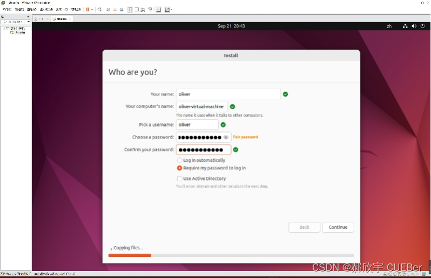
Task: Open the 虚拟机 (VM) menu
Action: (x=46, y=9)
